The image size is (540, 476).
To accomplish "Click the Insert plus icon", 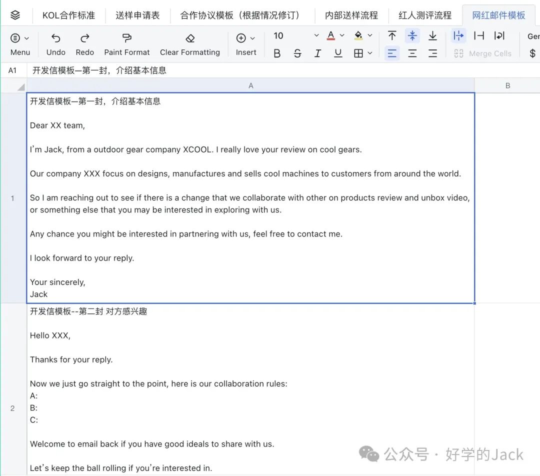I will [241, 38].
